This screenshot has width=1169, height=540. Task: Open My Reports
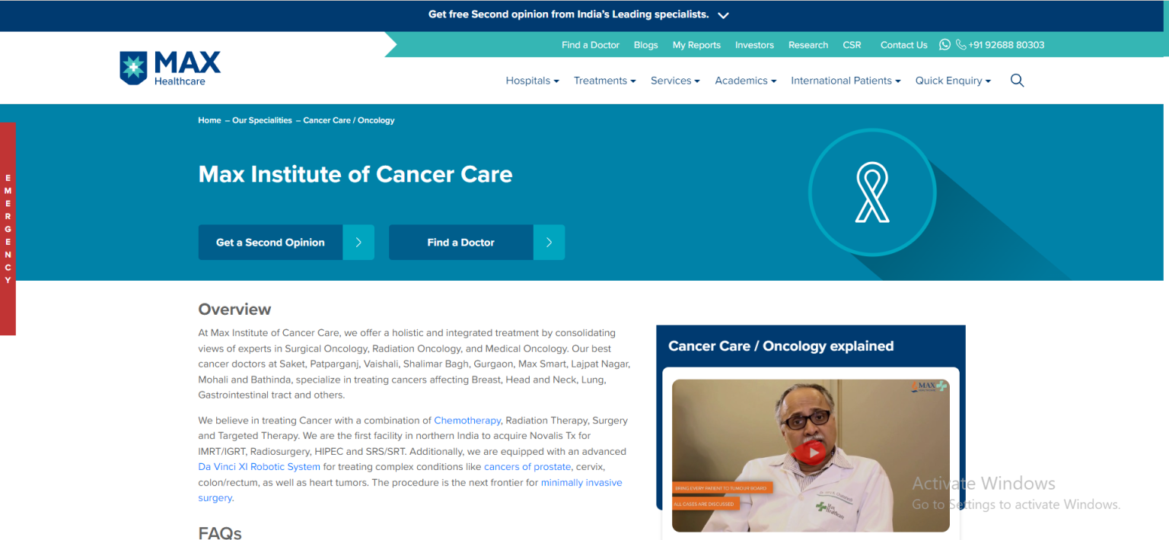(696, 44)
